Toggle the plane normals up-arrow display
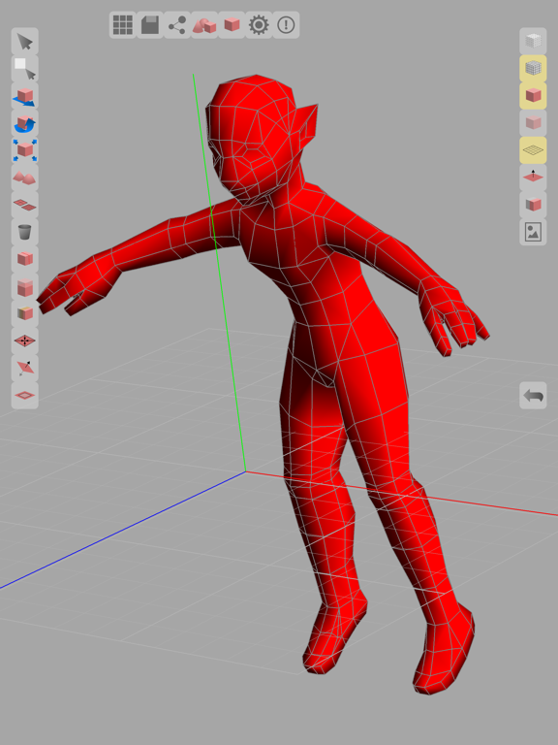 pos(533,178)
